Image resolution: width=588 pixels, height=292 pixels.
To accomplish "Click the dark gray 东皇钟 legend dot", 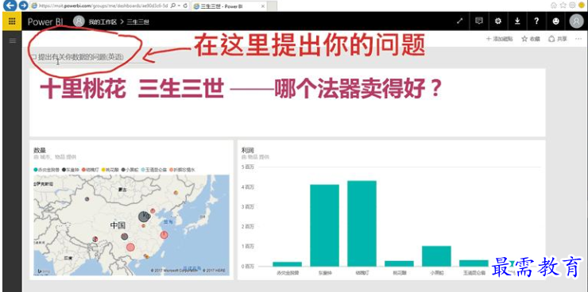I will pyautogui.click(x=64, y=170).
